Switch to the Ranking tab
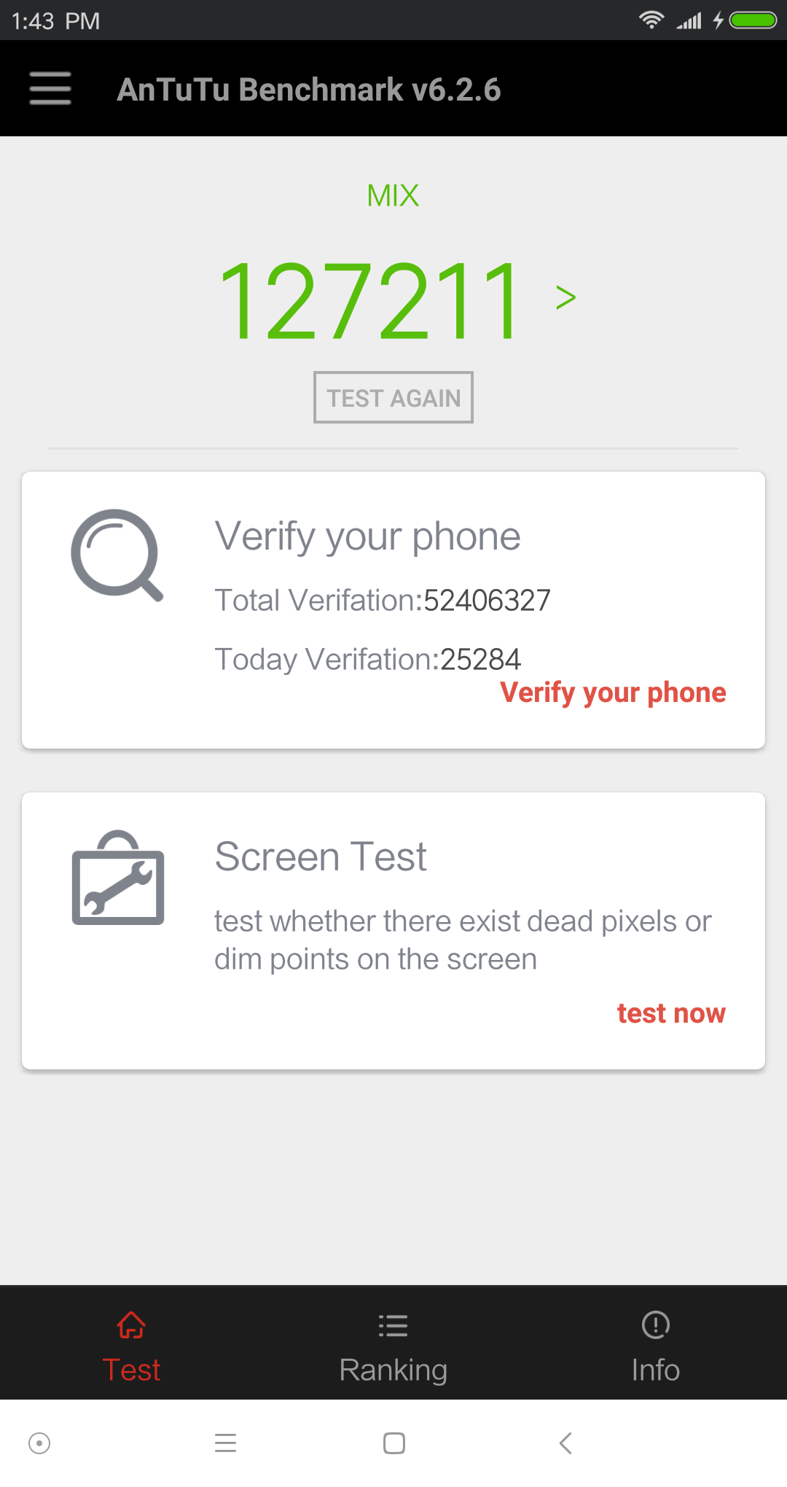787x1487 pixels. tap(393, 1370)
